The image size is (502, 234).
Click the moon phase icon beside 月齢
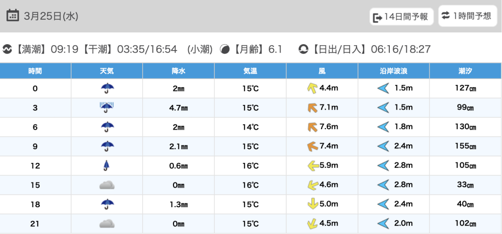coord(225,49)
